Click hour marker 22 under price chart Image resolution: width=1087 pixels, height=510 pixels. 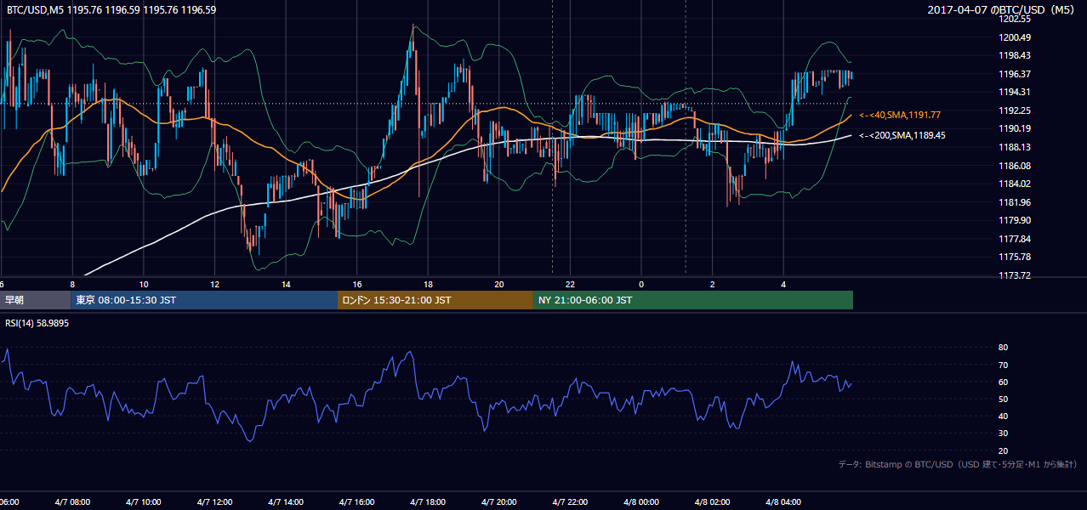click(x=571, y=284)
